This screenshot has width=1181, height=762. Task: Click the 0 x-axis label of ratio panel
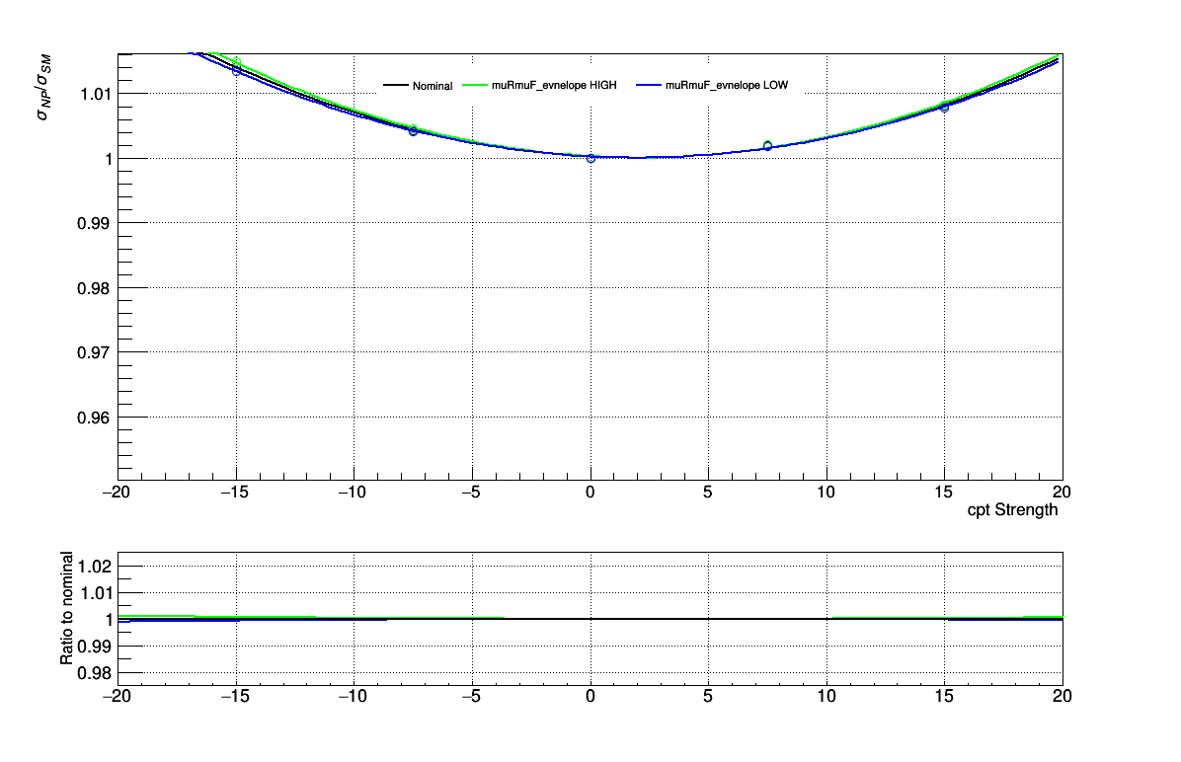590,697
